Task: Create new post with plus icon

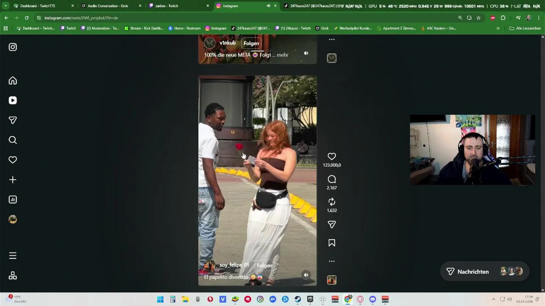Action: click(x=13, y=180)
